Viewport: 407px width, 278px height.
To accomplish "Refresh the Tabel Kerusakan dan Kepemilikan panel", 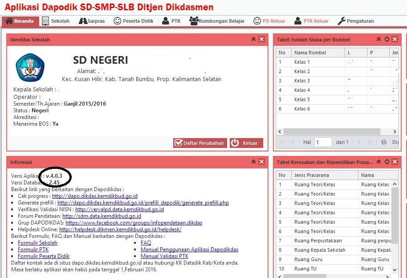I will (387, 162).
